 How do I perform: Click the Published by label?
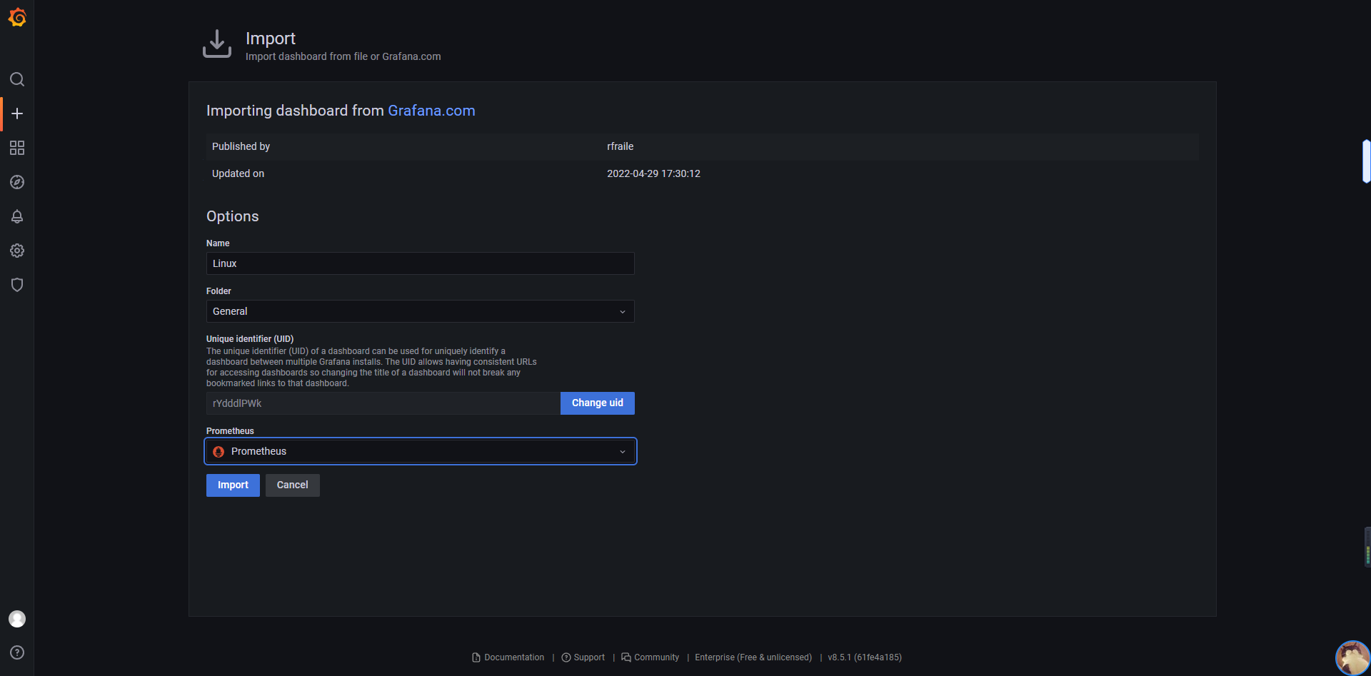pyautogui.click(x=241, y=146)
